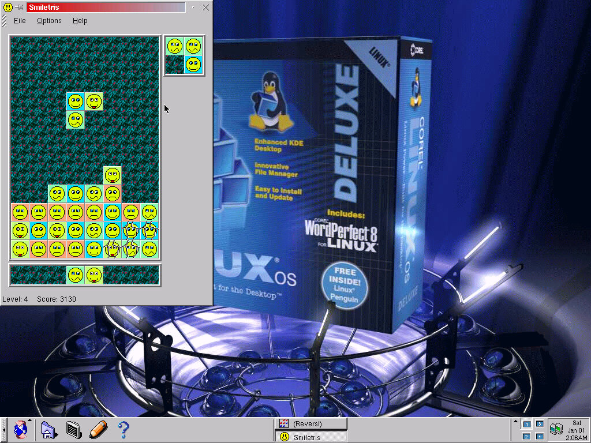Toggle the sticky pin on the Smiletris window

[x=19, y=7]
